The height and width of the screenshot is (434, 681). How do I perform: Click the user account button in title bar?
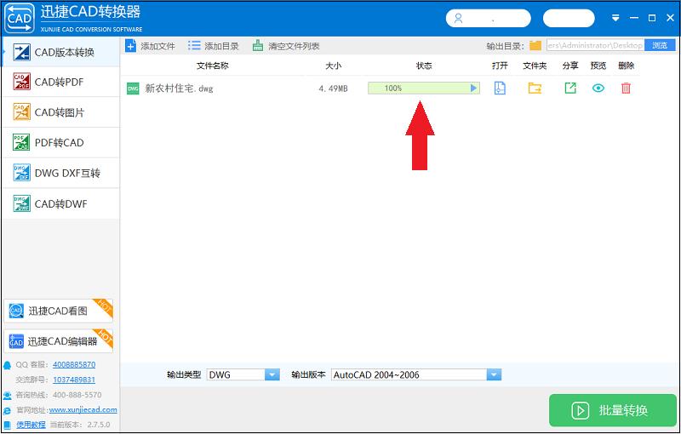click(488, 18)
